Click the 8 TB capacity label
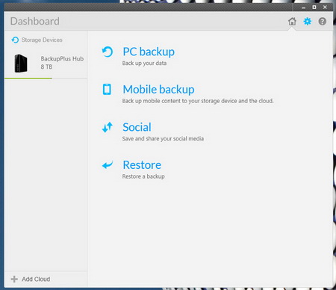336x290 pixels. pyautogui.click(x=46, y=67)
